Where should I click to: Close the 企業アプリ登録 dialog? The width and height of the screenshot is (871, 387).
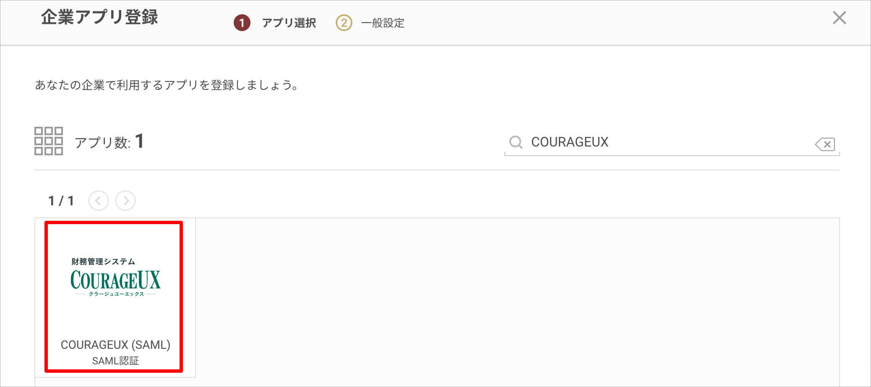tap(839, 18)
